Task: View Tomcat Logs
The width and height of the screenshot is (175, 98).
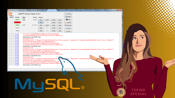Action: pyautogui.click(x=60, y=31)
